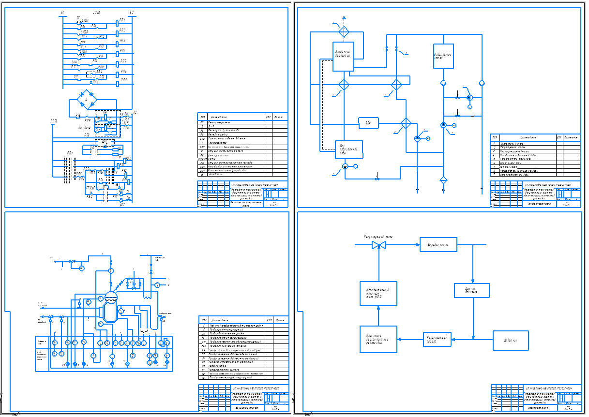Click the pump symbol below Бак подпиточной воды

(x=345, y=167)
